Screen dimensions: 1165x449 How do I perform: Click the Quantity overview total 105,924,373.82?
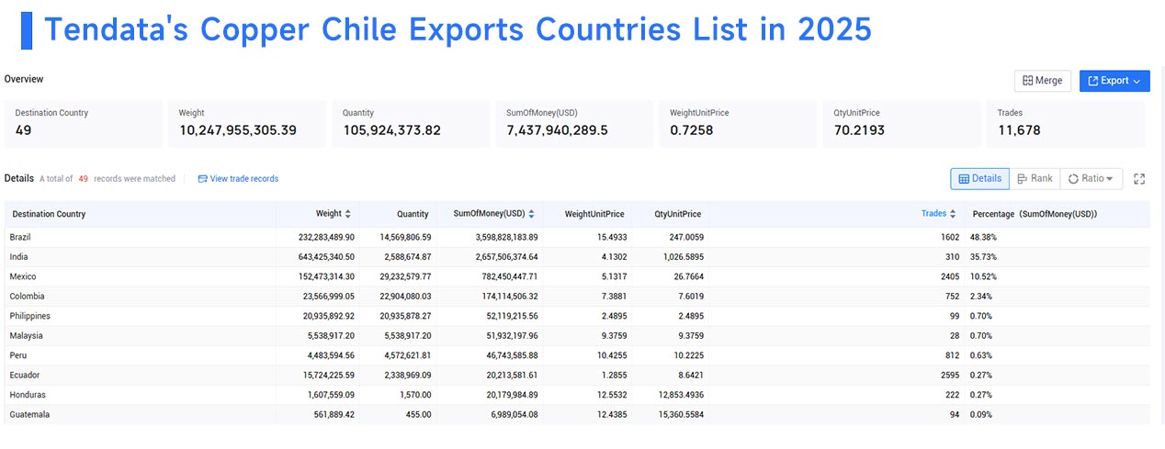[x=391, y=130]
